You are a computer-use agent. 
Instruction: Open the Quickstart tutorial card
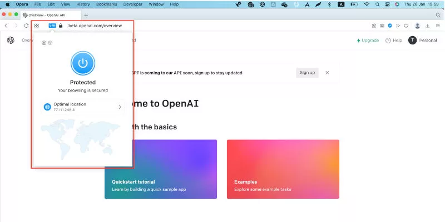pos(161,169)
